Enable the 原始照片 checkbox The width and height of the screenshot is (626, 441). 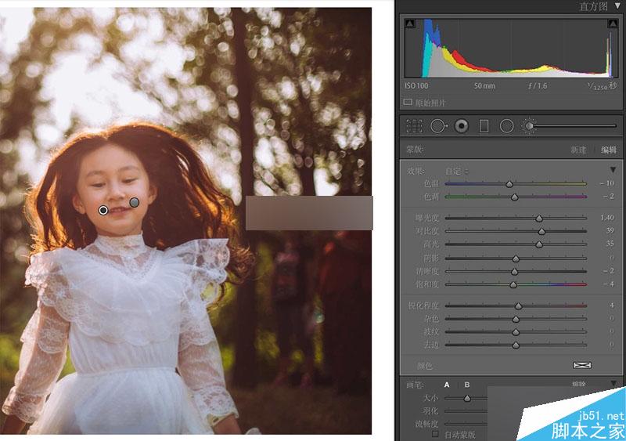[408, 103]
